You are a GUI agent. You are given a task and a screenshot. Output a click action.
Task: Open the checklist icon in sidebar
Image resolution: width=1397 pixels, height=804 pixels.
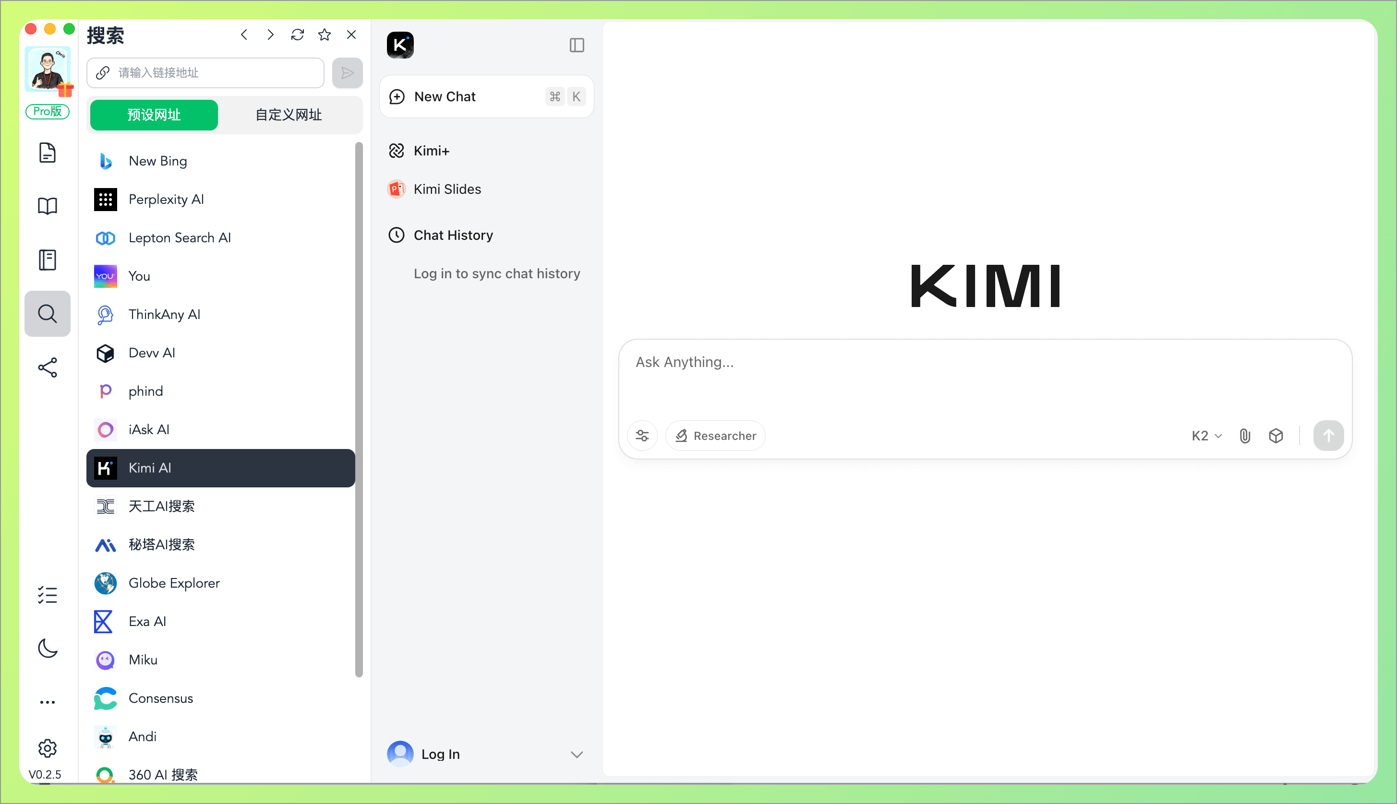tap(48, 595)
